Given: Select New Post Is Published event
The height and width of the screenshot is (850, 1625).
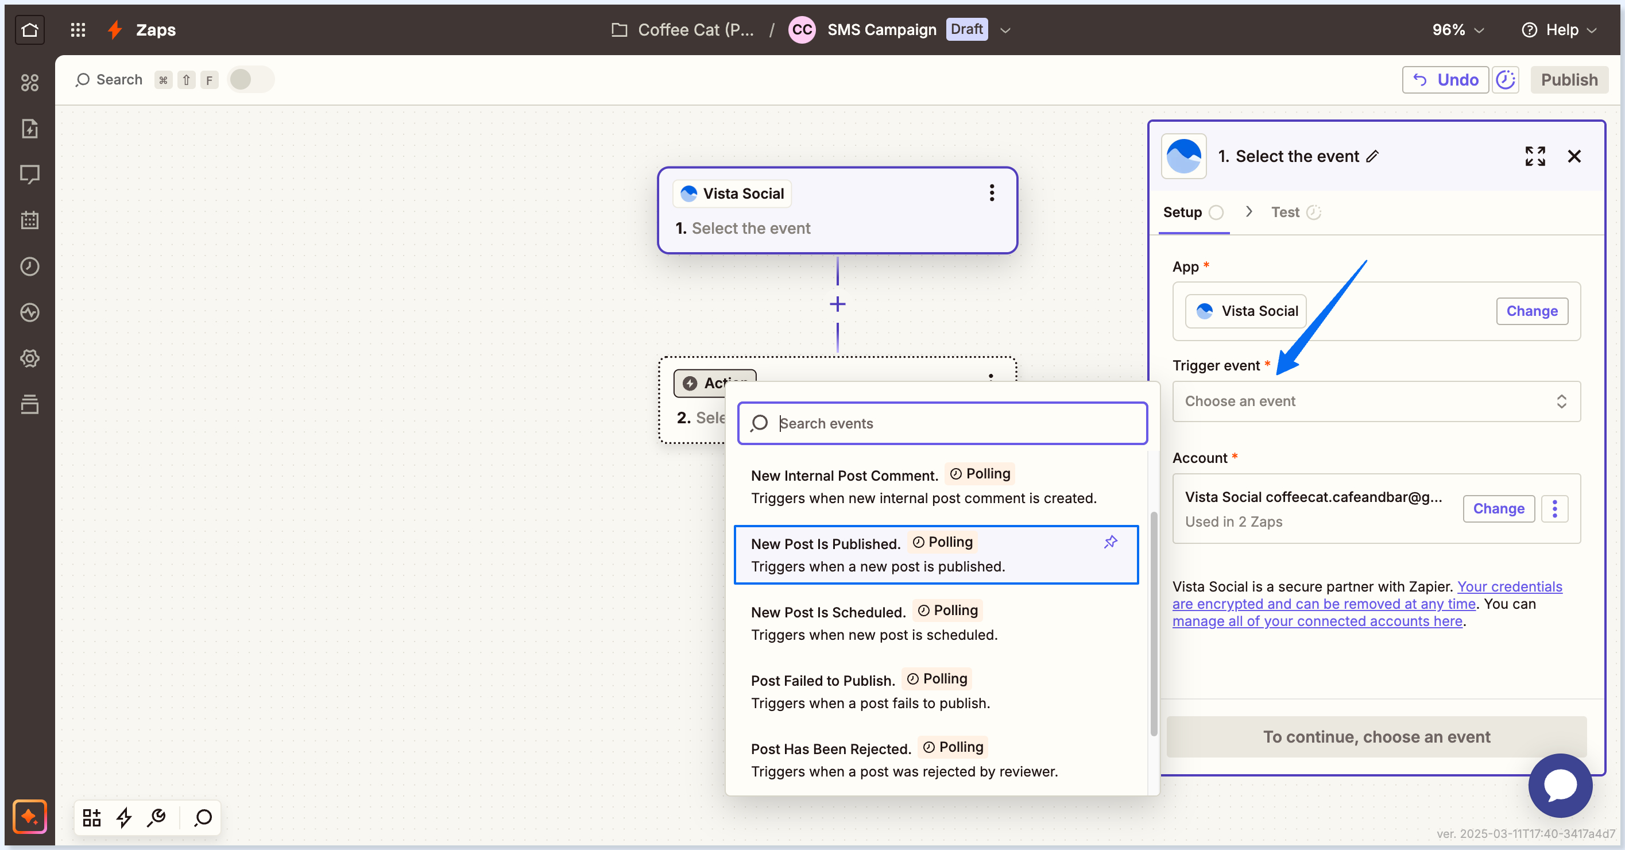Looking at the screenshot, I should tap(936, 555).
